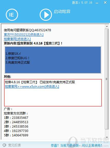Click the IE circular icon

click(12, 15)
